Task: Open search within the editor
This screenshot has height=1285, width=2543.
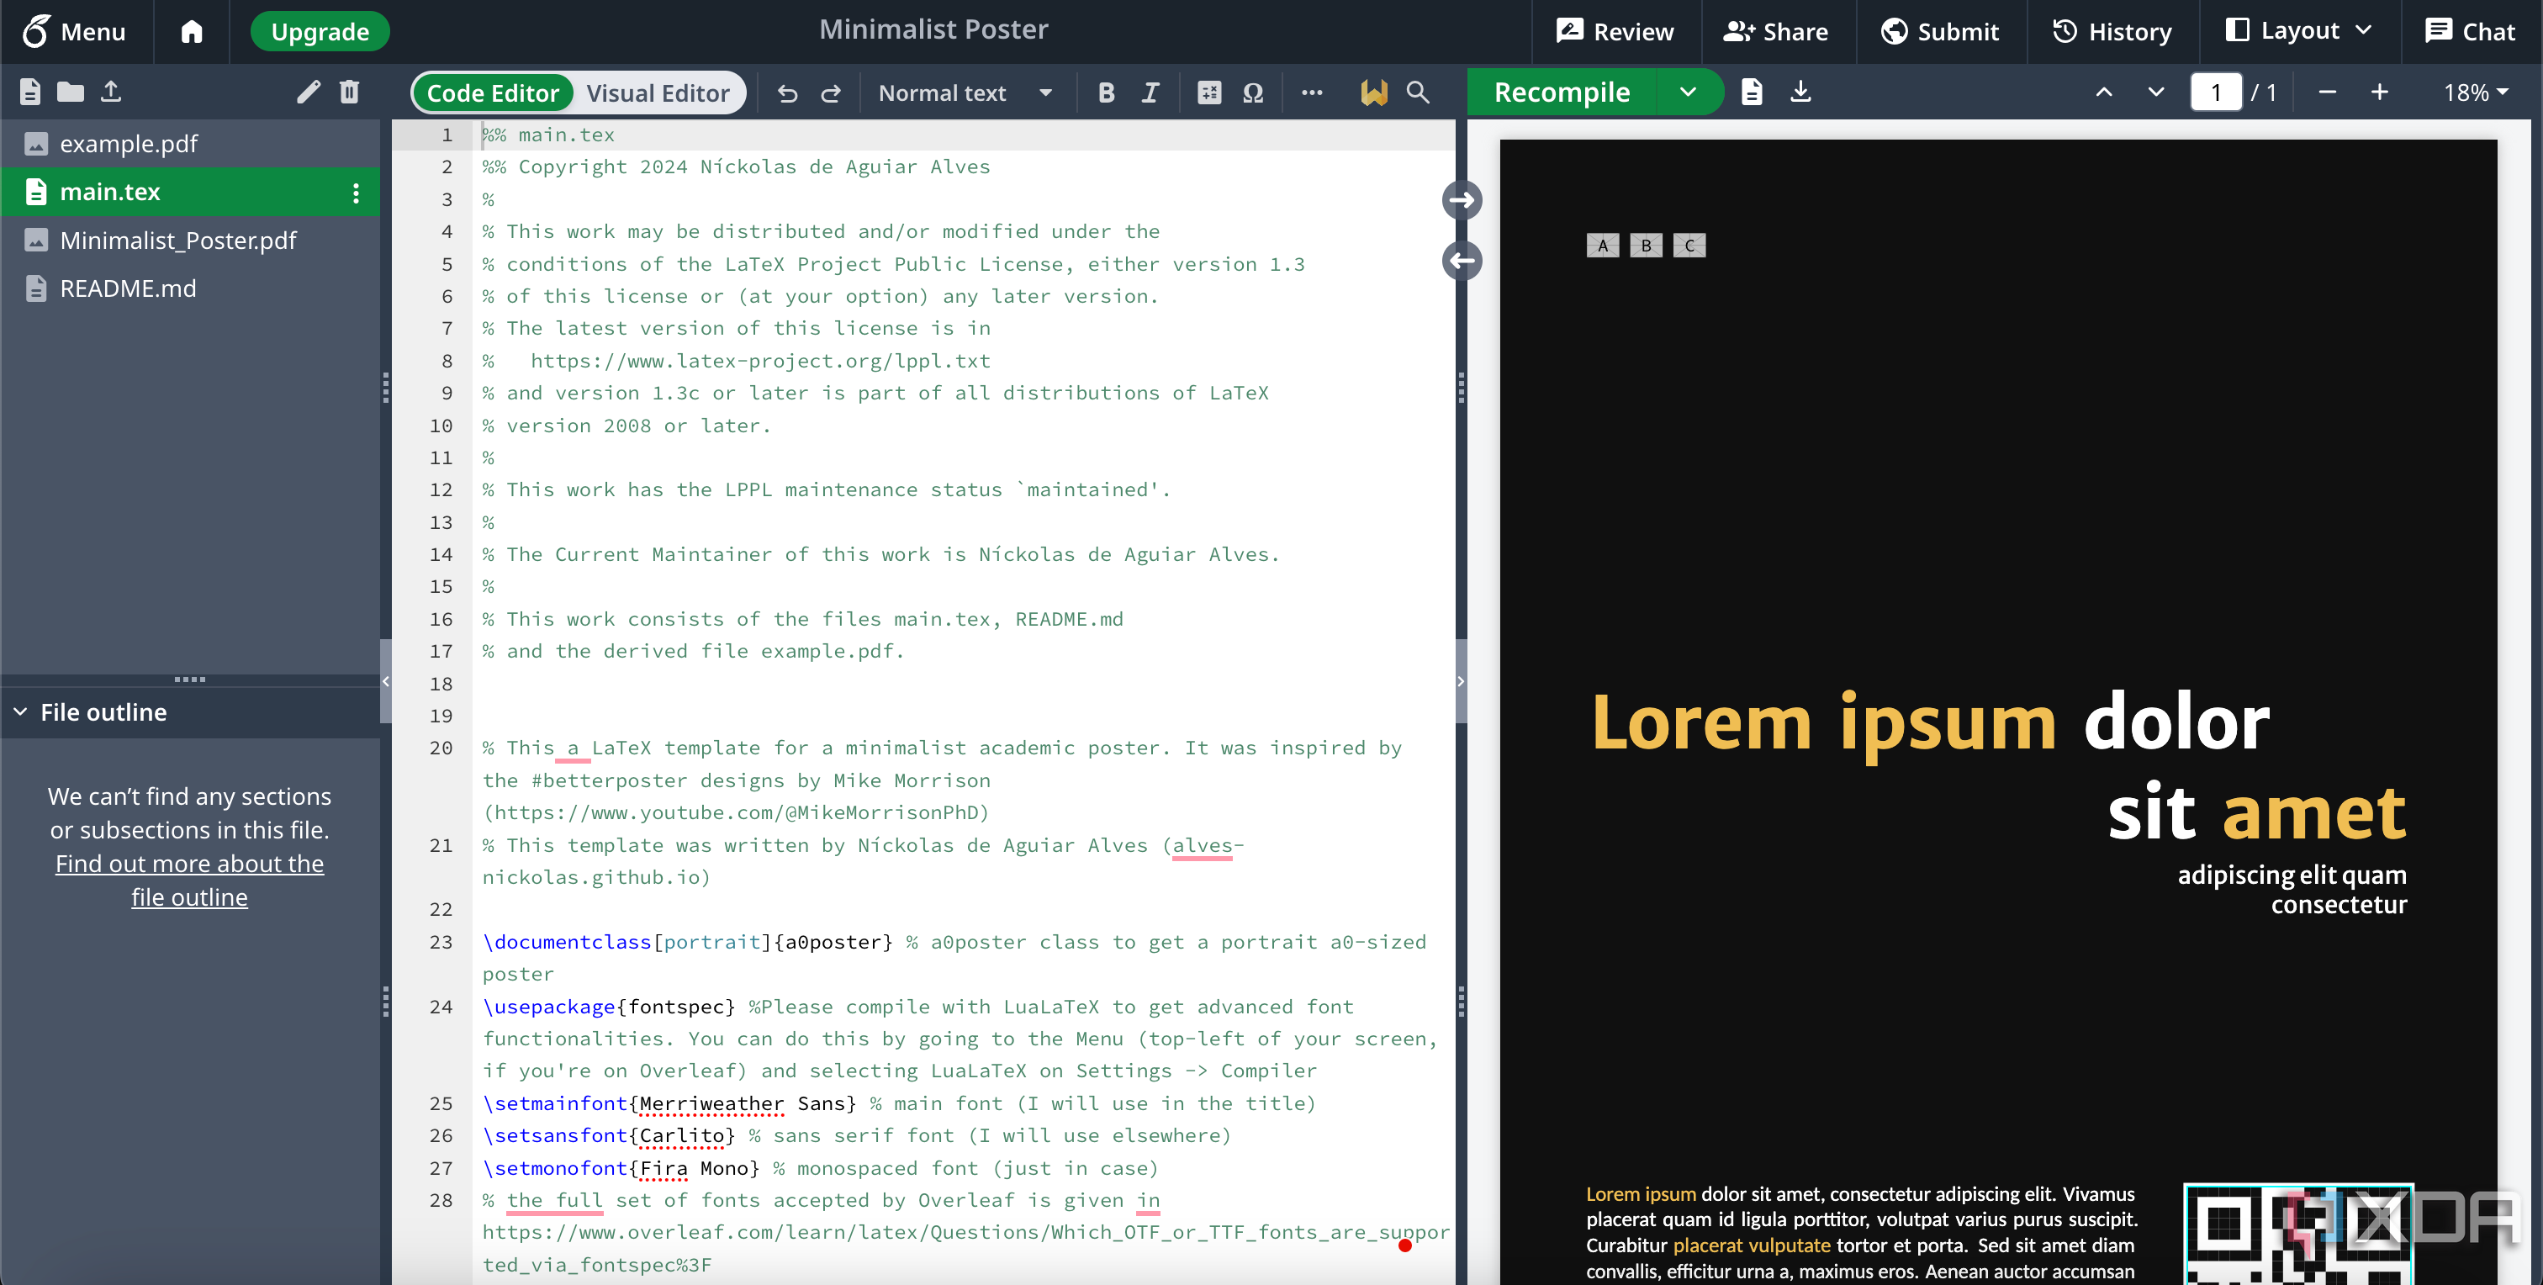Action: (1419, 92)
